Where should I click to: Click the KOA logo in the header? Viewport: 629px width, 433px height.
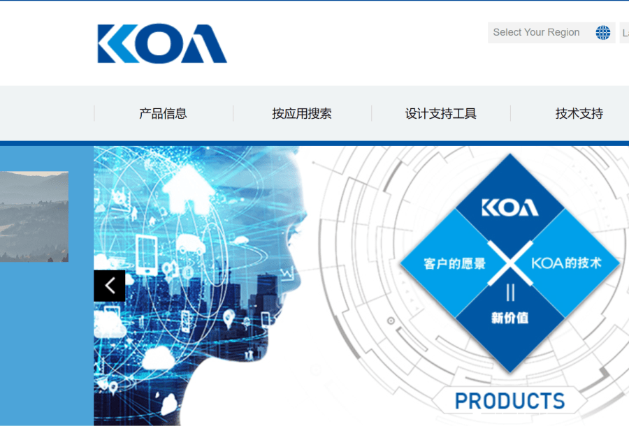[x=162, y=44]
